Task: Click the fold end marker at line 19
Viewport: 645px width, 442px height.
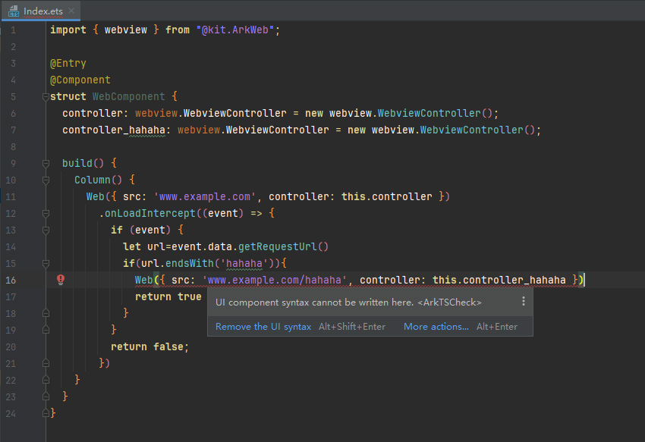Action: tap(46, 330)
